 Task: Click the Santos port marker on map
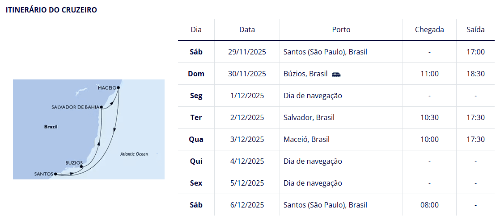click(x=55, y=174)
